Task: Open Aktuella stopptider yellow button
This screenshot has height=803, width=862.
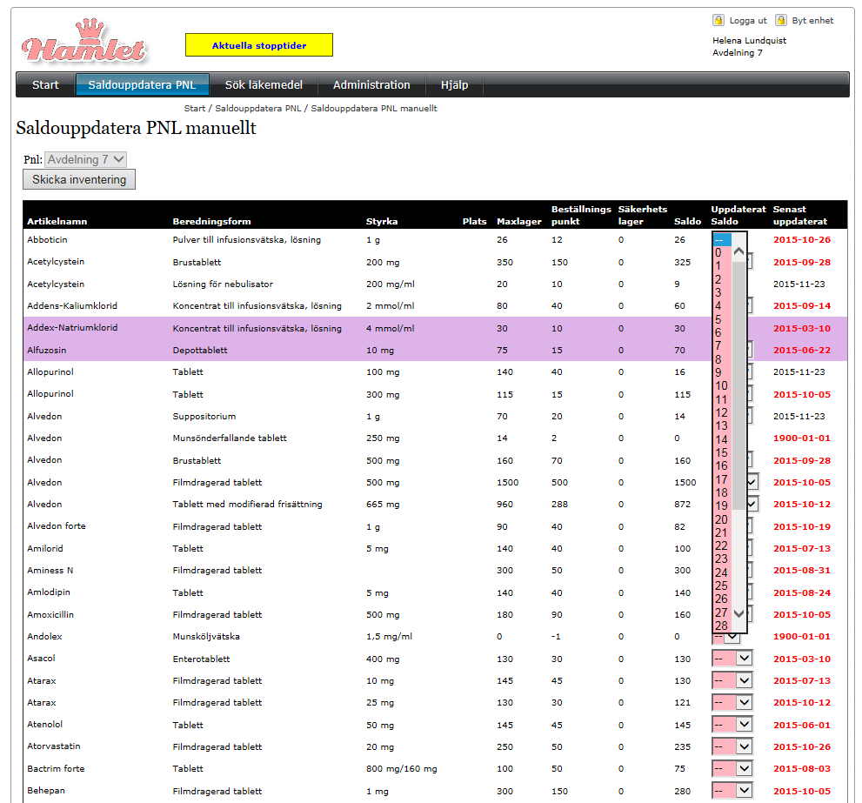Action: (x=259, y=45)
